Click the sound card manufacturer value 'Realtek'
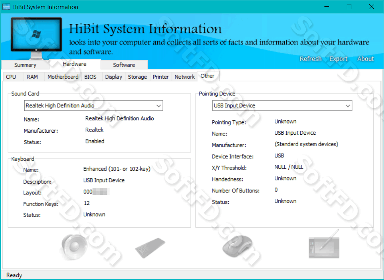Viewport: 384px width, 280px height. [94, 130]
